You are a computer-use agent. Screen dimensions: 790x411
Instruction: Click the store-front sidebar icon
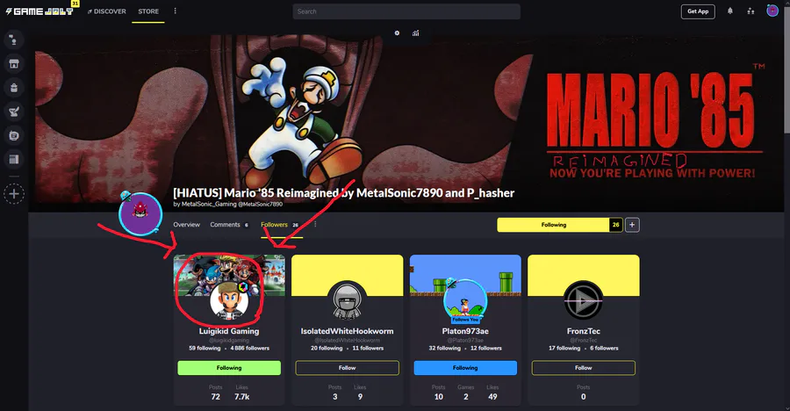14,63
